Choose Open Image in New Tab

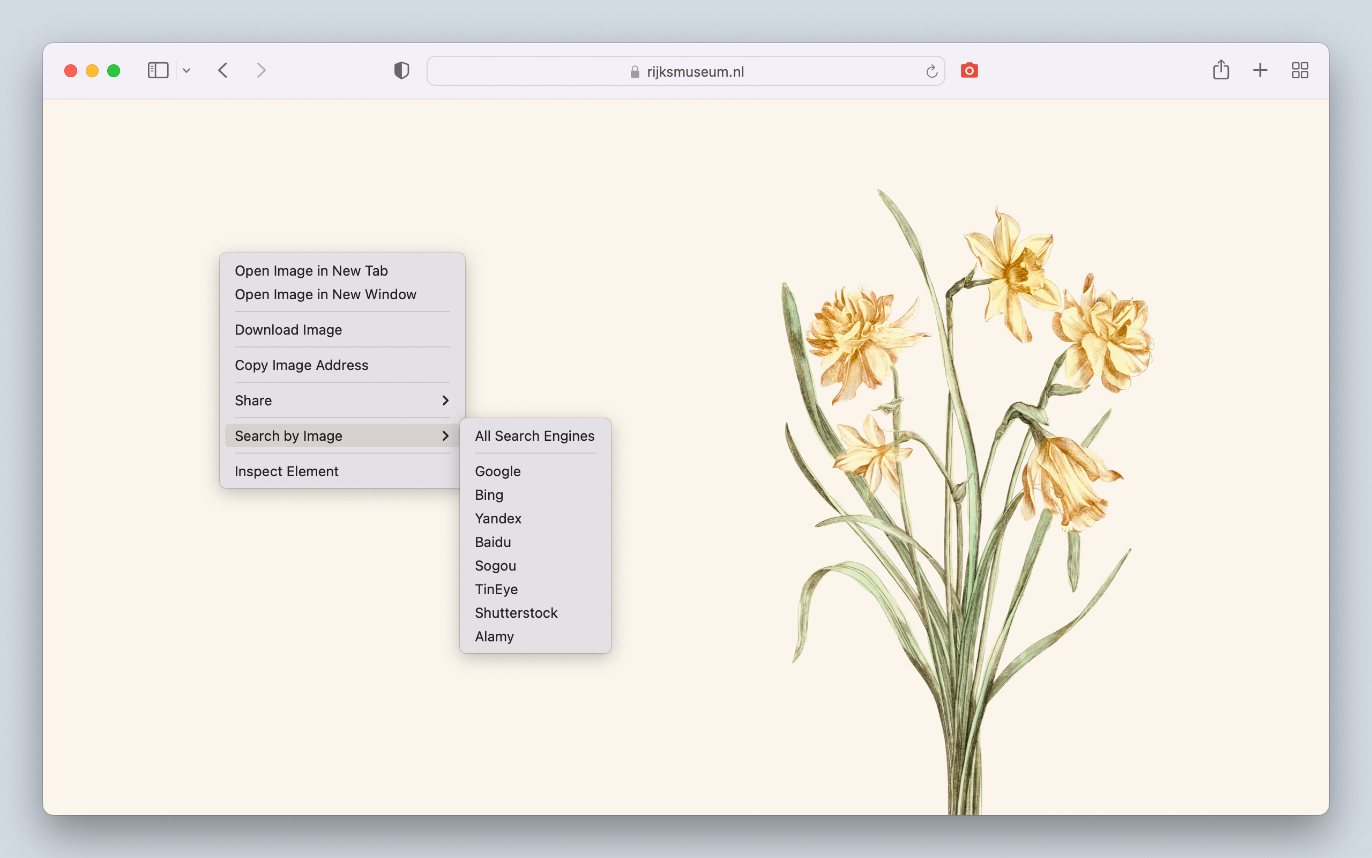click(x=311, y=271)
